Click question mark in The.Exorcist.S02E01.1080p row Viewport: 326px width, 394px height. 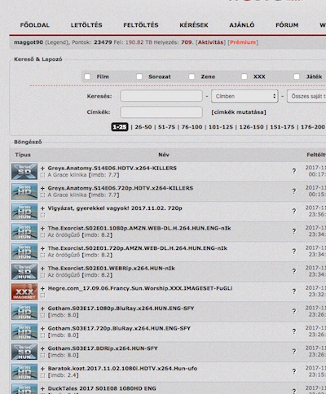coord(294,231)
